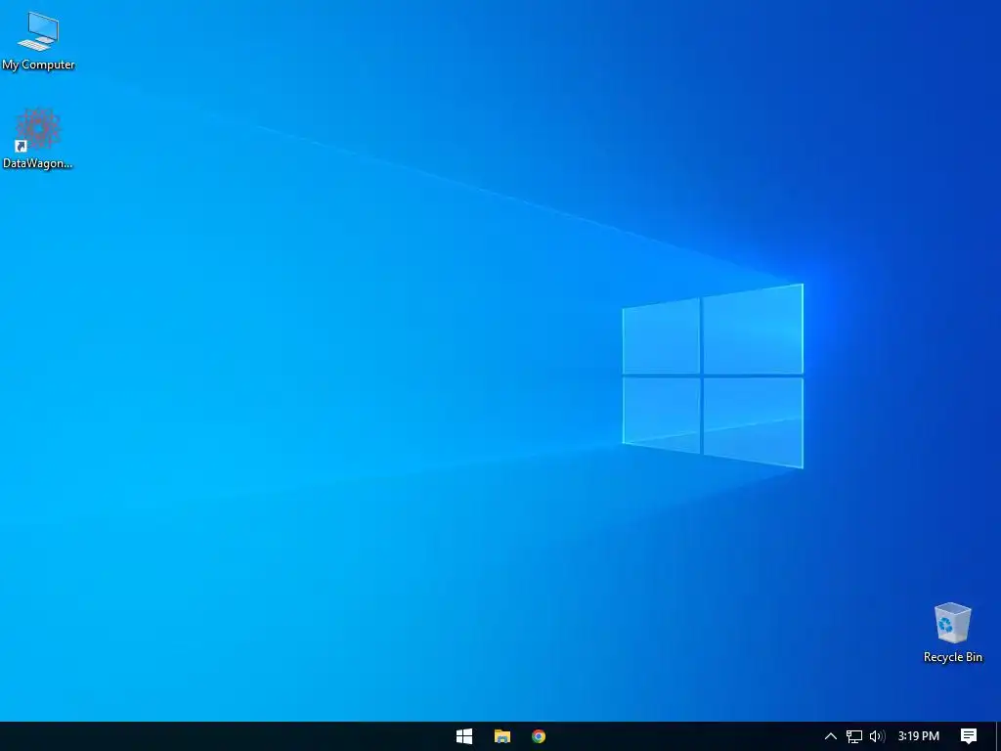The image size is (1001, 751).
Task: Click the Show Desktop strip at the taskbar edge
Action: (998, 736)
